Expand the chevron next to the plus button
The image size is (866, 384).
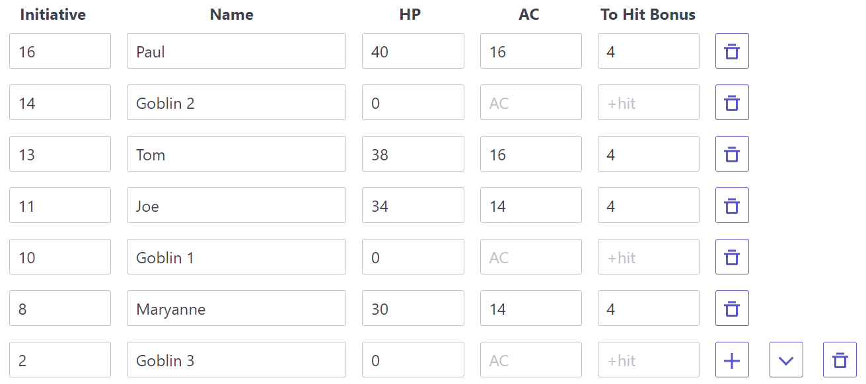[x=786, y=360]
